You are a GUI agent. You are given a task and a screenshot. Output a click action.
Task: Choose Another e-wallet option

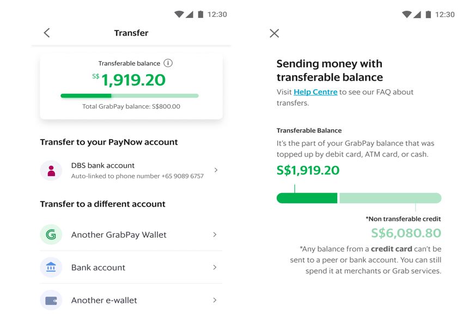tap(131, 300)
